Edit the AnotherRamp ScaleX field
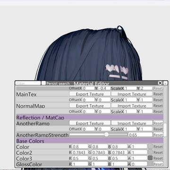The height and width of the screenshot is (170, 170). coord(130,129)
